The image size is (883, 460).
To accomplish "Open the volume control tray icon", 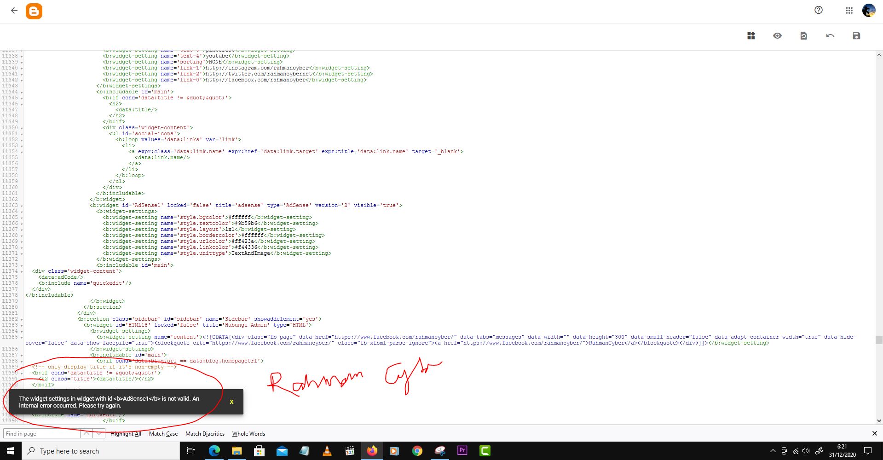I will 806,451.
